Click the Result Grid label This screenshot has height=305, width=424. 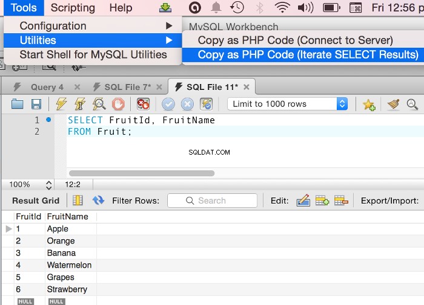[x=36, y=201]
